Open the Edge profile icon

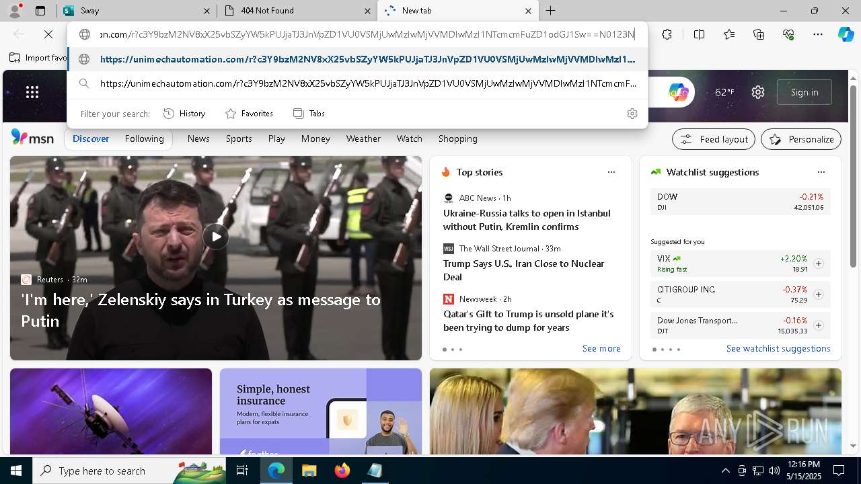pos(14,10)
